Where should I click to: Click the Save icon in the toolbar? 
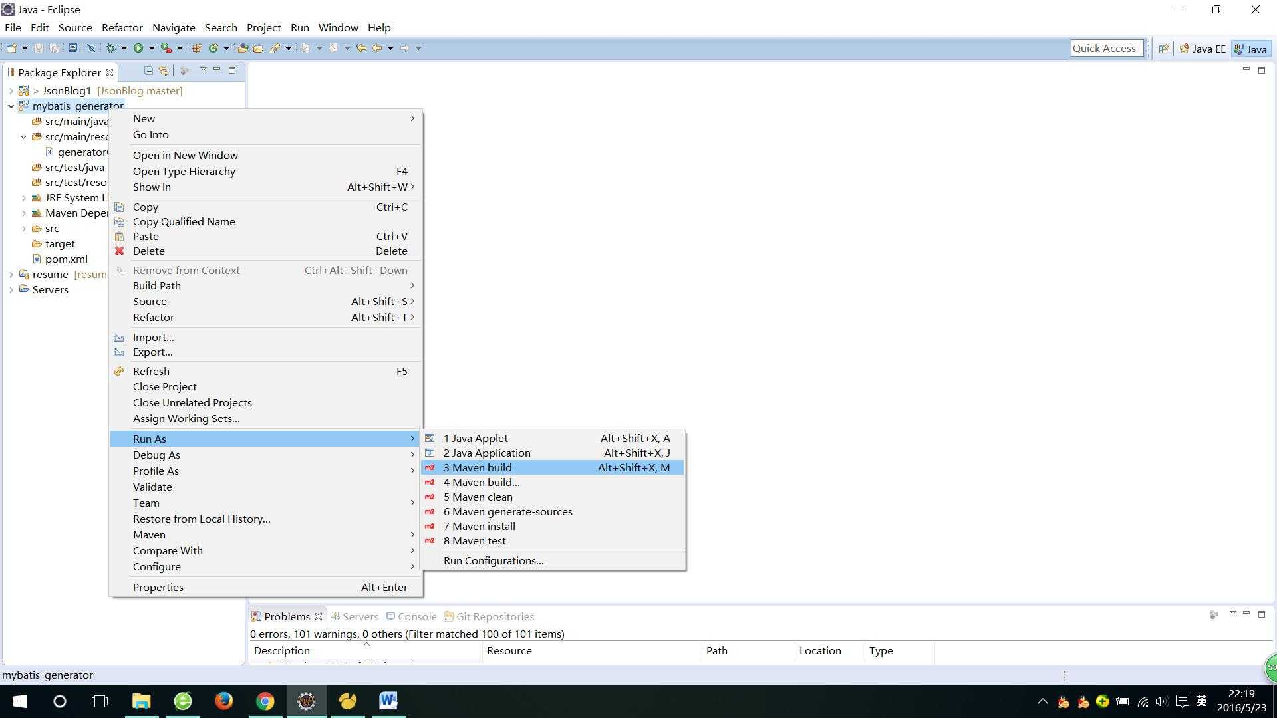(39, 48)
